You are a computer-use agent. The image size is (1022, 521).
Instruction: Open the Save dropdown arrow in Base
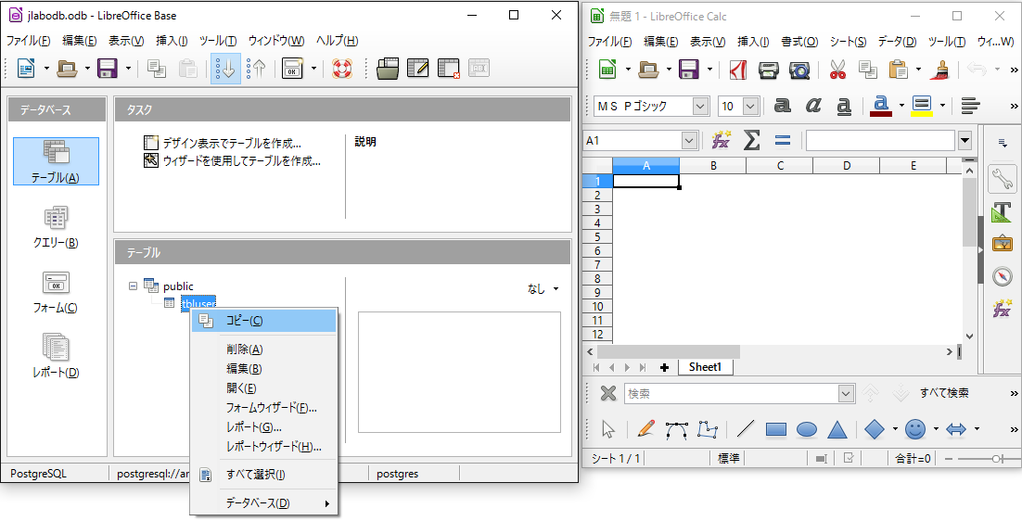click(128, 69)
